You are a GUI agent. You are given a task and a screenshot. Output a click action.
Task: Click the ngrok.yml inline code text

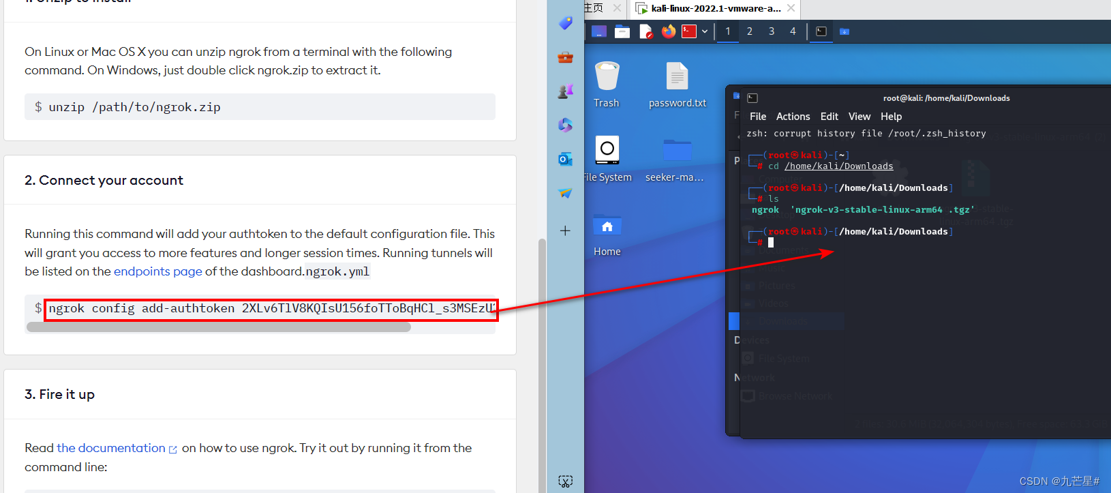coord(337,271)
